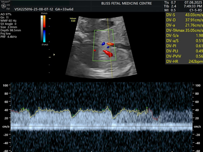Image resolution: width=203 pixels, height=152 pixels.
Task: Click the focus triangle marker left of image
Action: [54, 54]
